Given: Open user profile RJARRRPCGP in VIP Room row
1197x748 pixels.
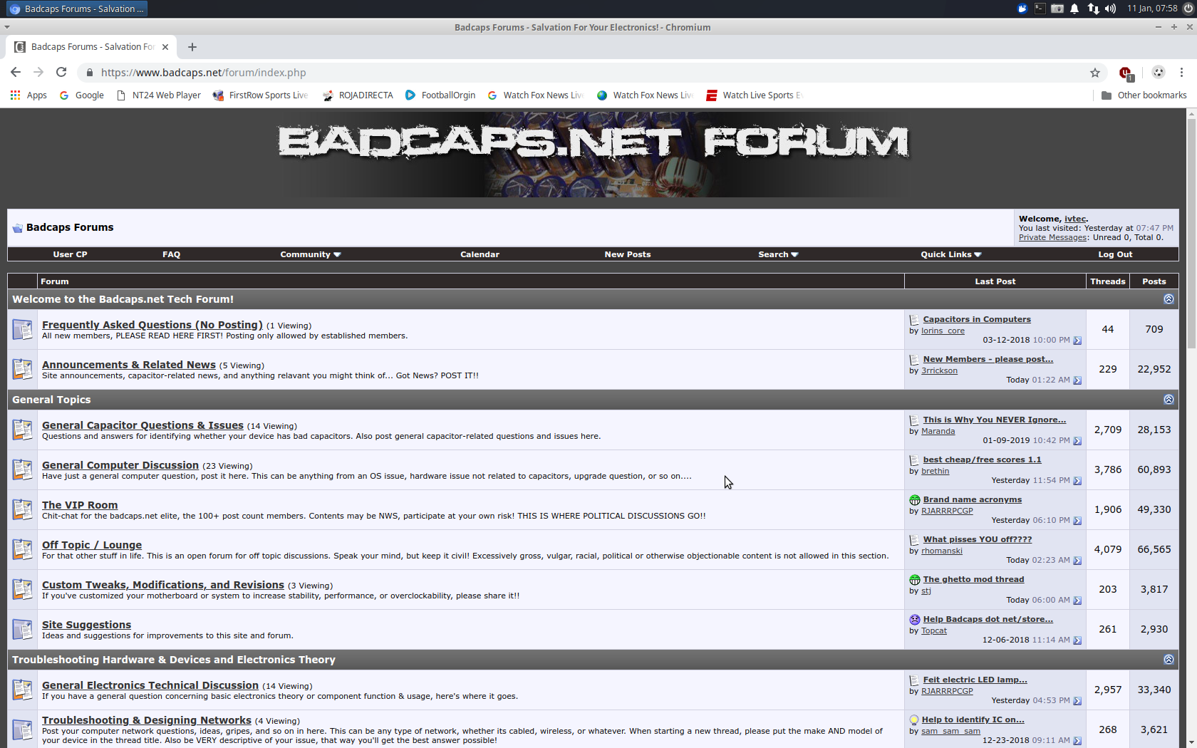Looking at the screenshot, I should tap(947, 511).
